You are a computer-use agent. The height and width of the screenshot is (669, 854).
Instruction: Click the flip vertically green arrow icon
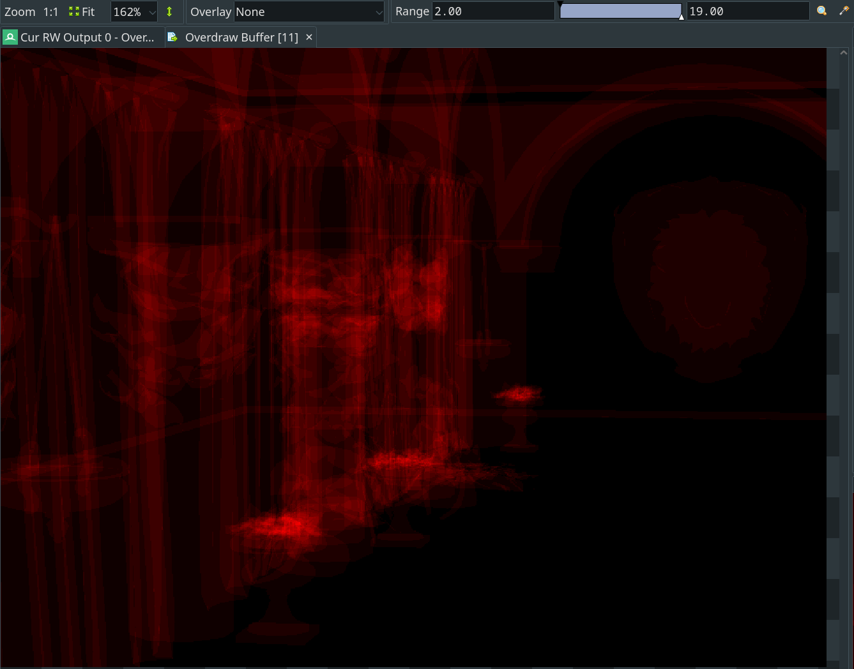pos(169,11)
